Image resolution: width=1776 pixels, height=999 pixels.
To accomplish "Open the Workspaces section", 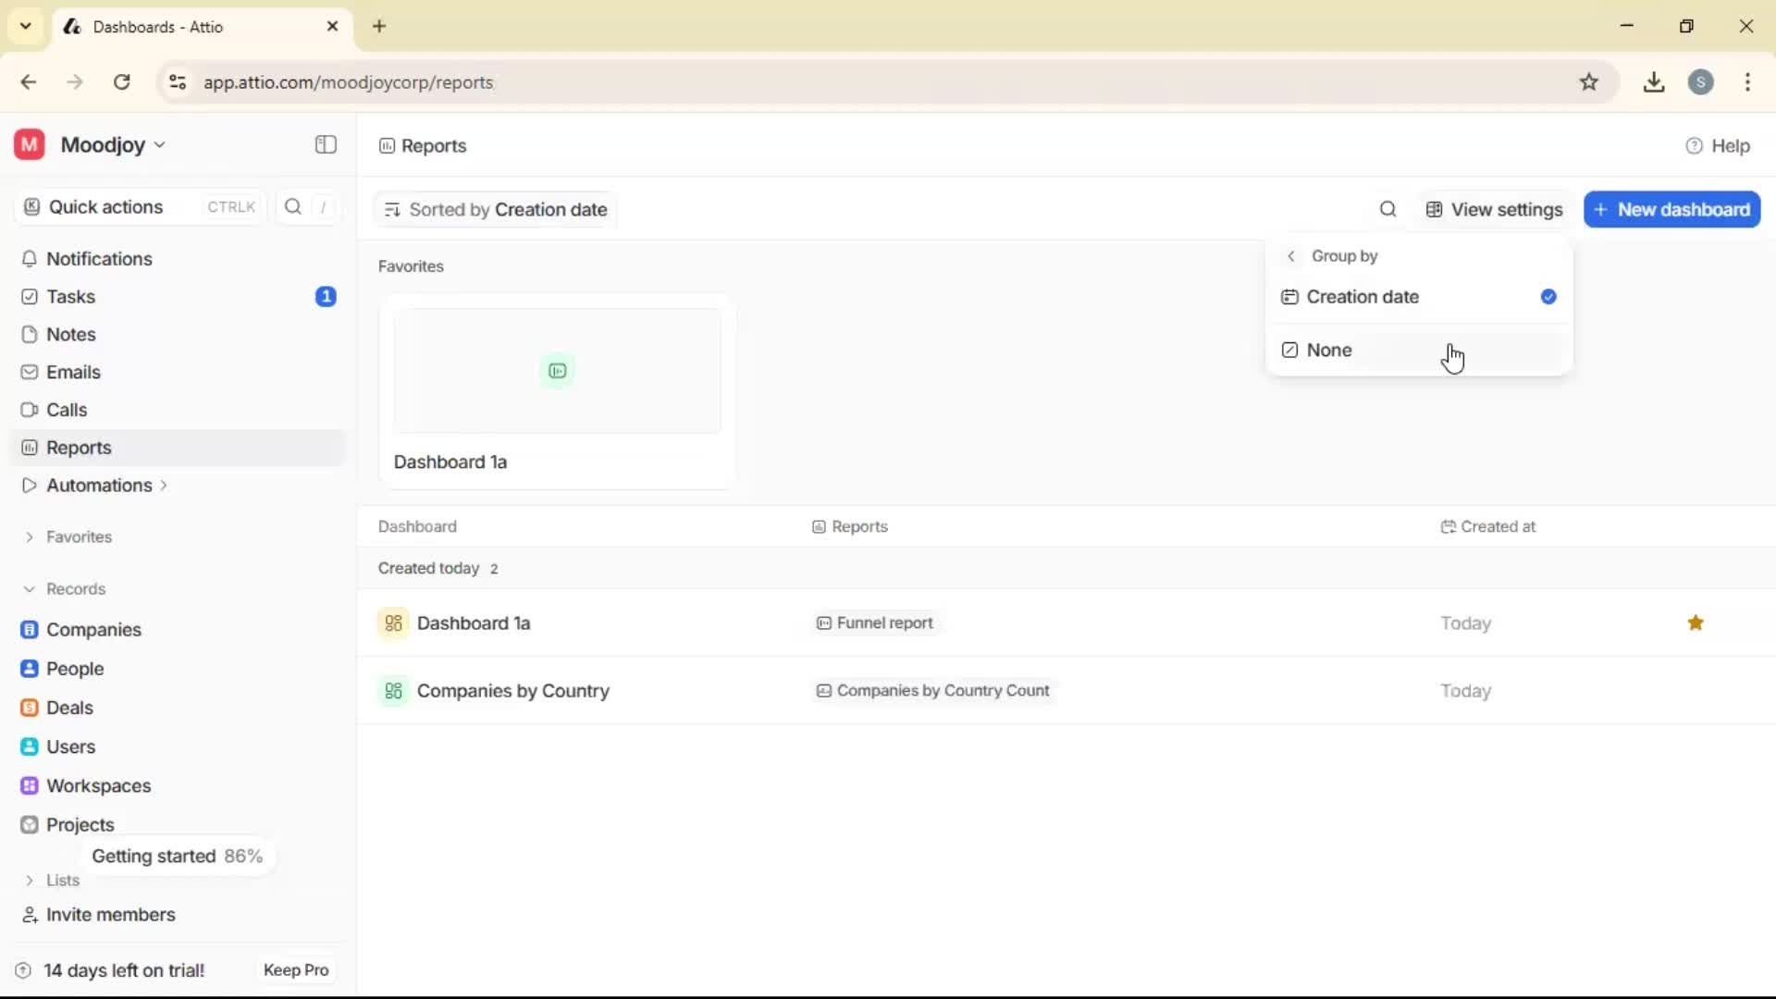I will click(99, 785).
